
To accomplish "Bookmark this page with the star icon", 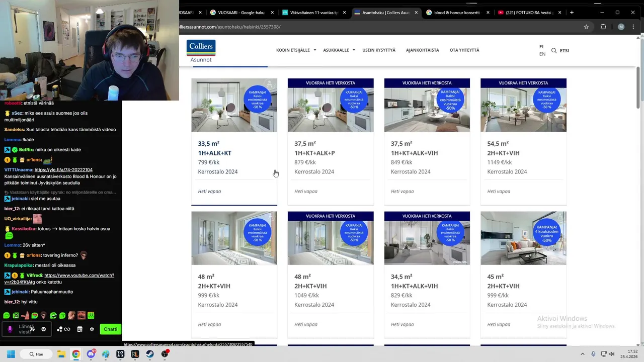I will (586, 27).
